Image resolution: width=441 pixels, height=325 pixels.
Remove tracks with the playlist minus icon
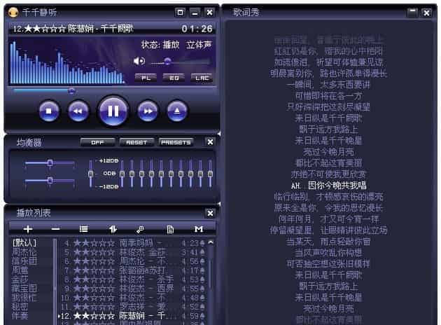click(56, 229)
